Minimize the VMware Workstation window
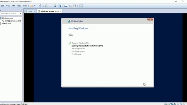Screen dimensions: 187x105 point(176,1)
